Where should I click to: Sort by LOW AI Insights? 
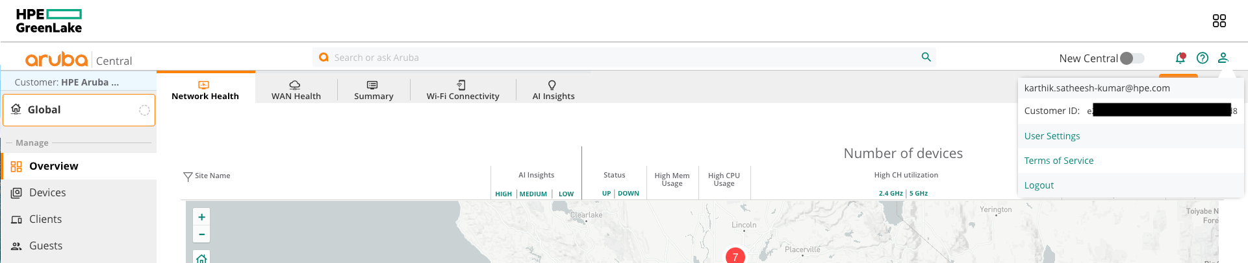(566, 194)
